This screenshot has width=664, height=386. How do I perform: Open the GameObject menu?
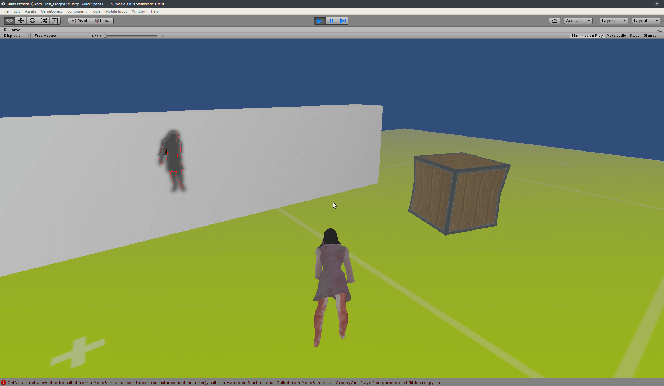tap(51, 11)
